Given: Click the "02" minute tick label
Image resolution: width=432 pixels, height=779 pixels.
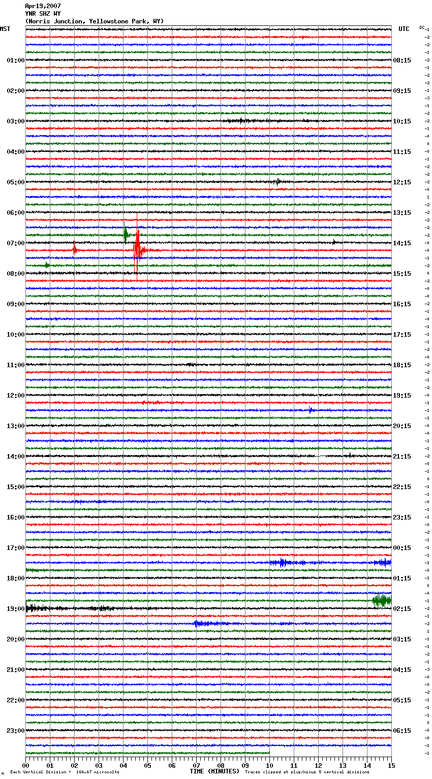Looking at the screenshot, I should tap(74, 765).
